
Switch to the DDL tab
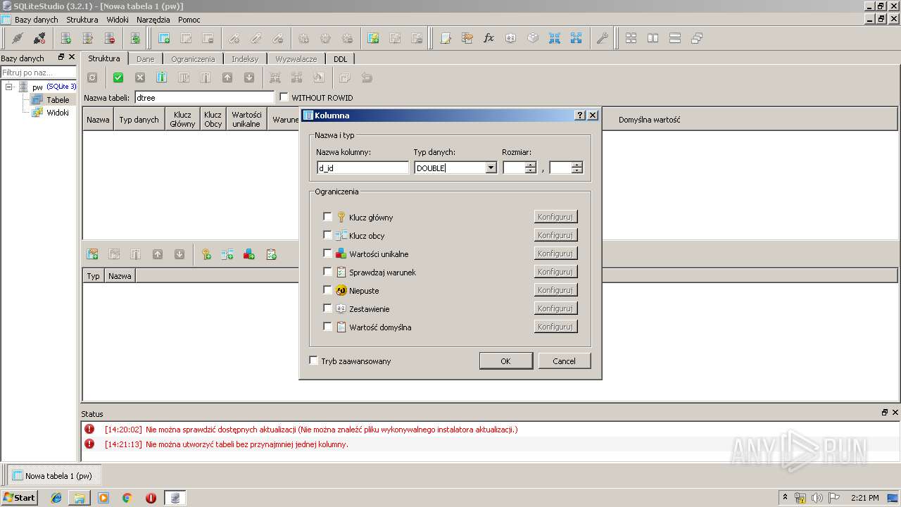(x=341, y=59)
